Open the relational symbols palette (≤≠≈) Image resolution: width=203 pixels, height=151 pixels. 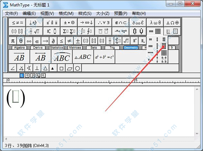point(17,23)
